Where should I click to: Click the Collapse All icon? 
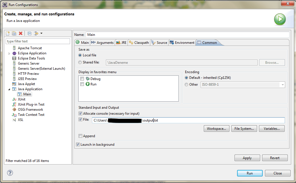(29, 34)
